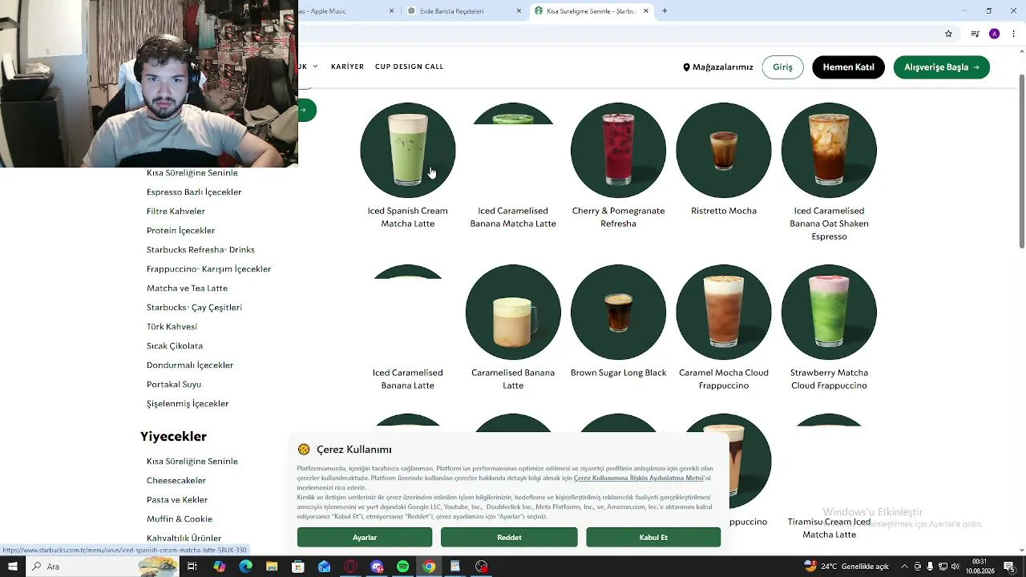Open Iced Caramelised Banana Oat Shaken Espresso image
The image size is (1026, 577).
[x=829, y=150]
